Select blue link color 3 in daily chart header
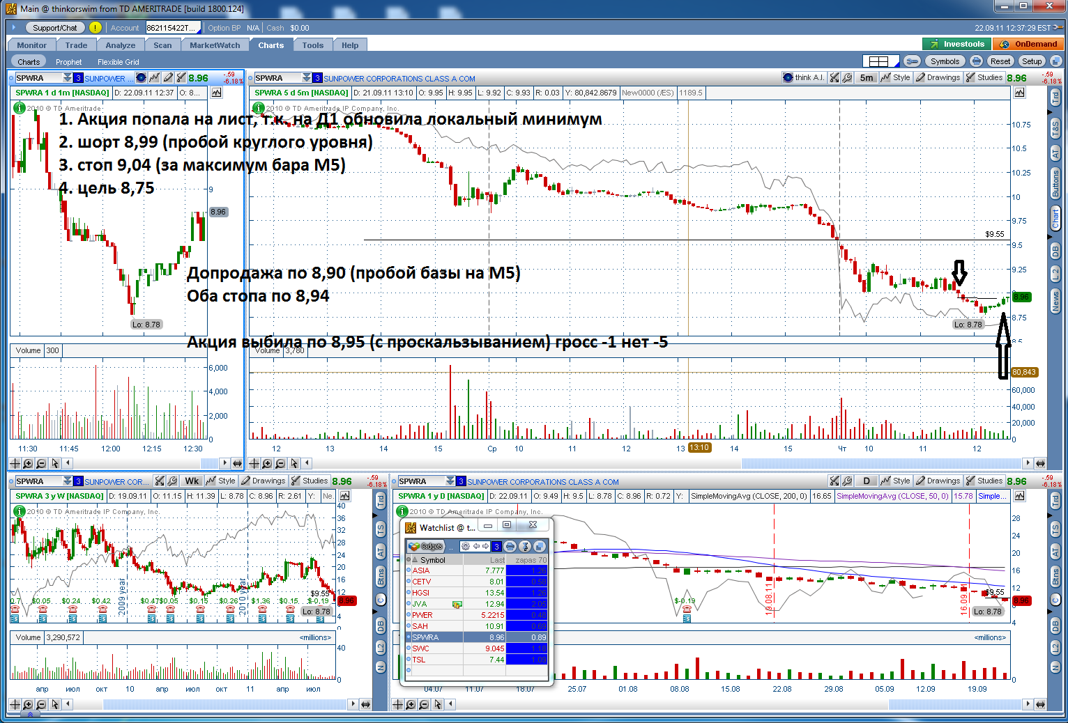1068x723 pixels. click(x=461, y=481)
